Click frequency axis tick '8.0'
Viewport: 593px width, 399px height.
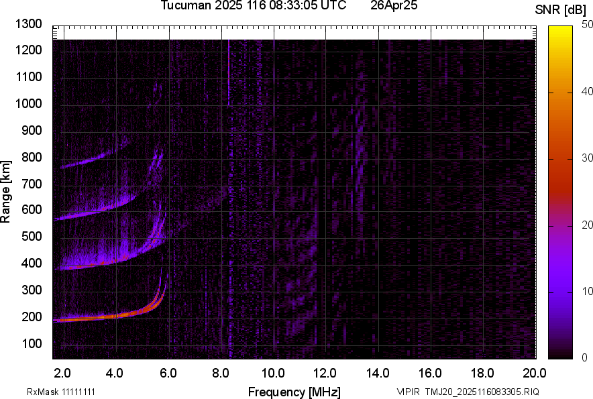221,374
